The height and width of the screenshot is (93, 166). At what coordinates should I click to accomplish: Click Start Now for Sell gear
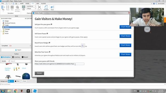125,27
